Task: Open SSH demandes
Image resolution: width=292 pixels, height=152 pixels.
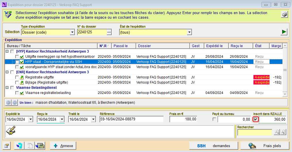Action: pos(213,146)
